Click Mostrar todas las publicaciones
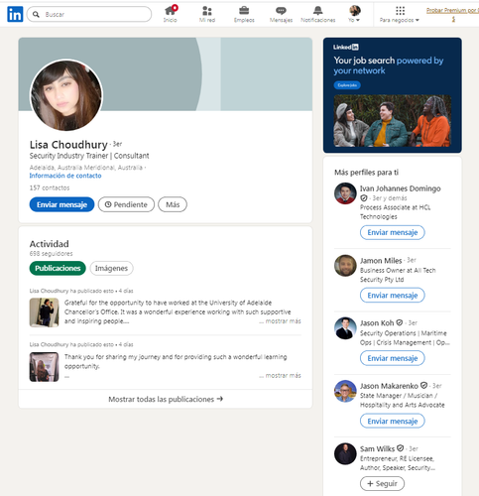479x496 pixels. [166, 399]
